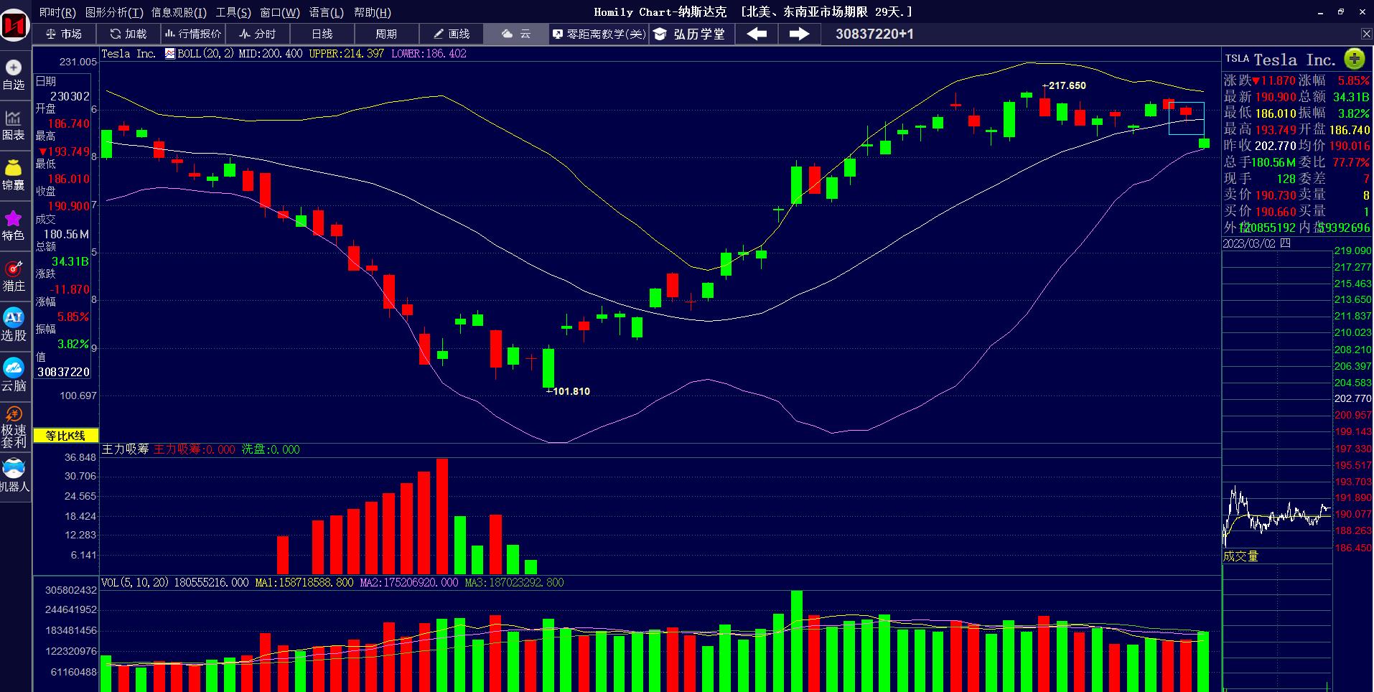
Task: Open the 周期 period toolbar button
Action: 386,34
